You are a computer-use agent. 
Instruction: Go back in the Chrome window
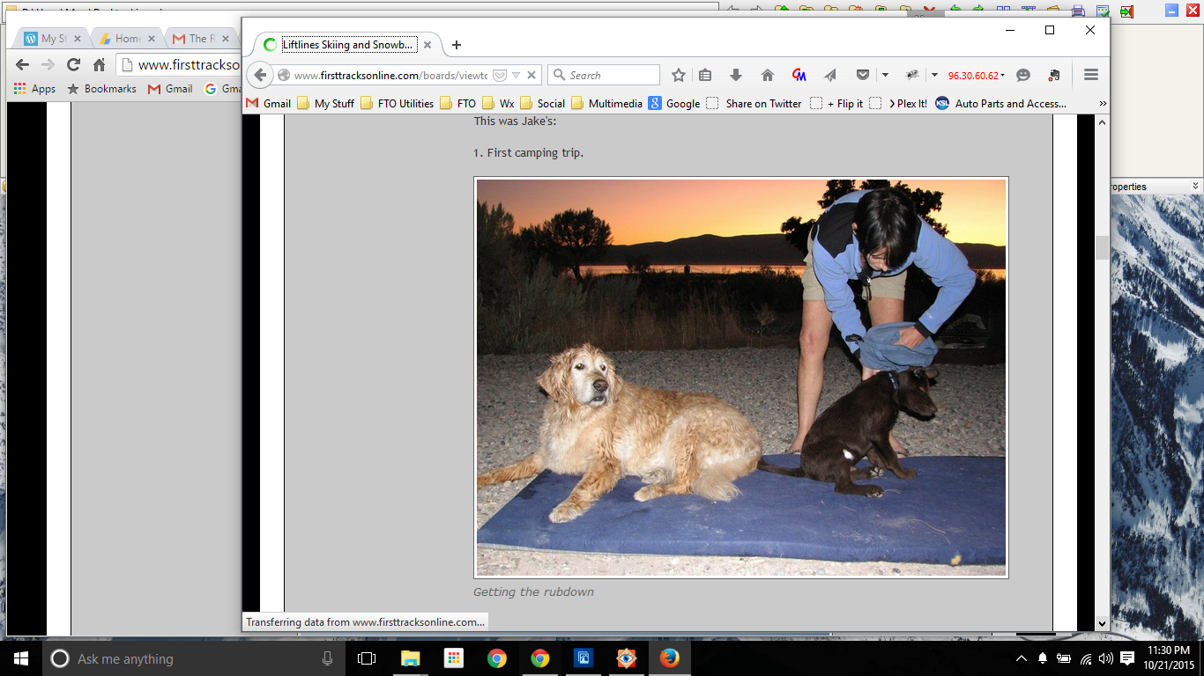23,65
